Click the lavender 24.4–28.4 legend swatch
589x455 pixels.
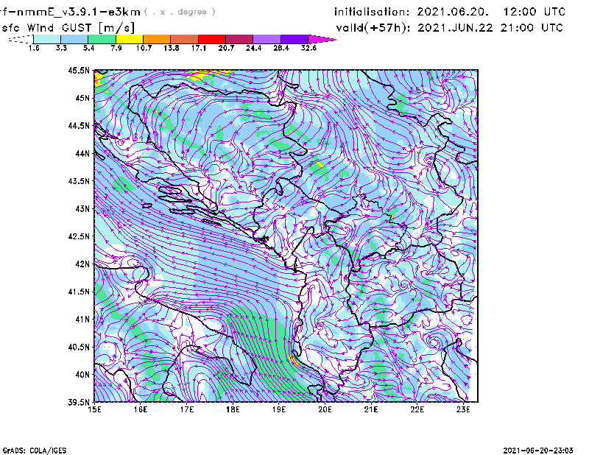tap(267, 39)
